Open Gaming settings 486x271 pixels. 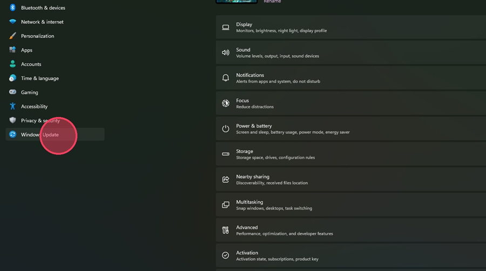click(x=55, y=92)
